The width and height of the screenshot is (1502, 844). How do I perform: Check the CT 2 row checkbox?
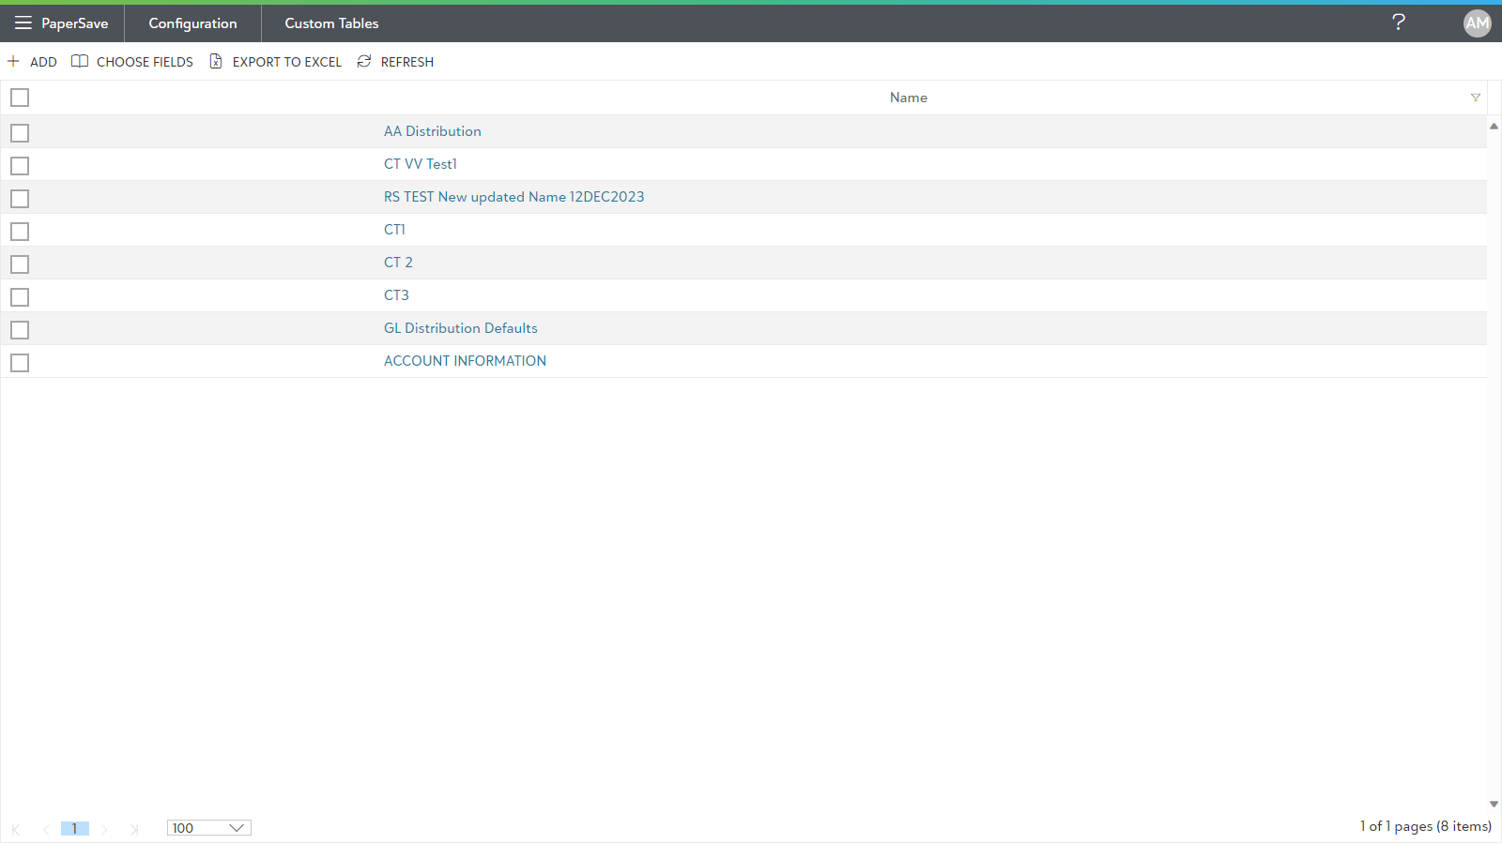click(x=20, y=264)
